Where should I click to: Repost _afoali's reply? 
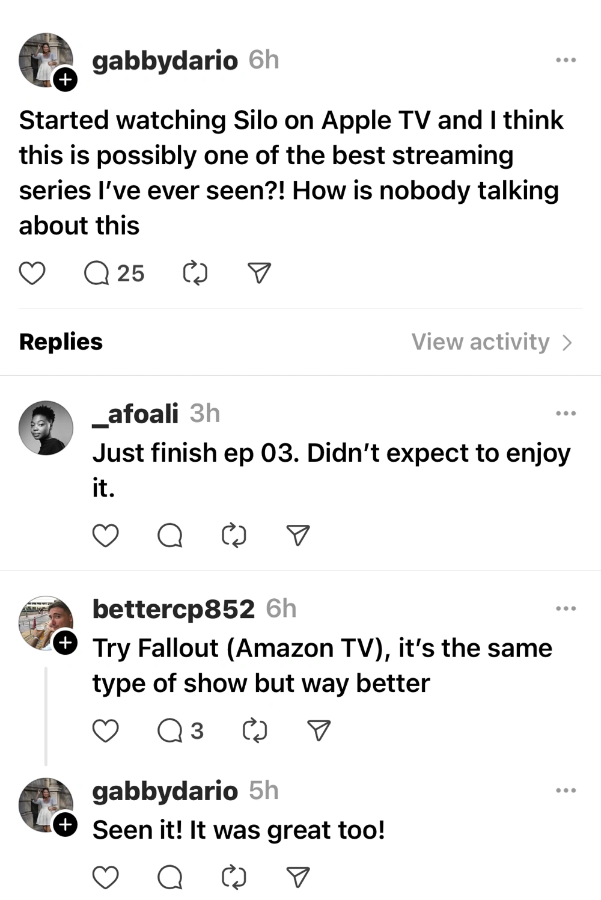tap(234, 535)
